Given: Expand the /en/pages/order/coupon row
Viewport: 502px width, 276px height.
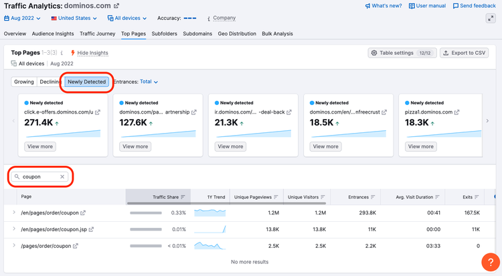Looking at the screenshot, I should tap(14, 213).
